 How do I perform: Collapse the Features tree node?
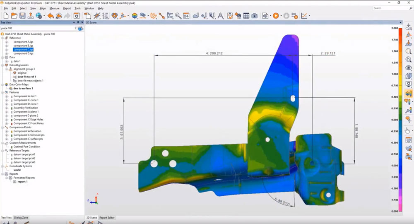2,92
